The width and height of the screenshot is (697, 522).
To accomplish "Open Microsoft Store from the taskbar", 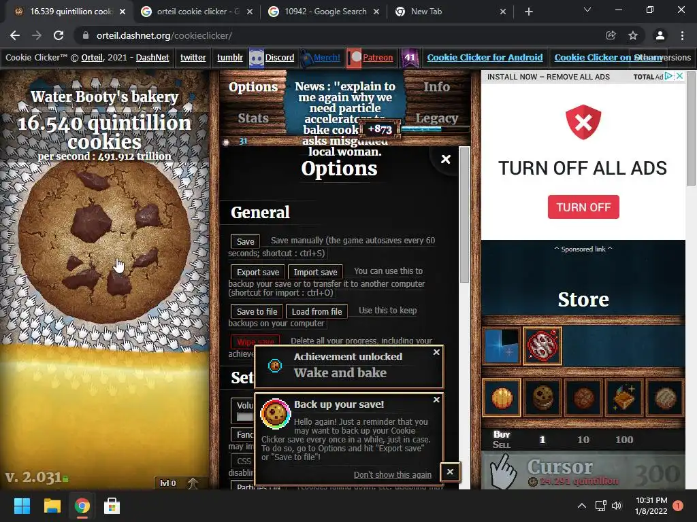I will (112, 506).
